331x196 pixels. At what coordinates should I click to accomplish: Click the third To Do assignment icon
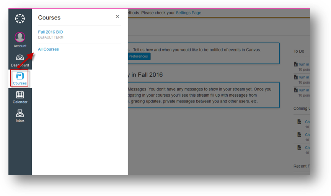point(295,91)
